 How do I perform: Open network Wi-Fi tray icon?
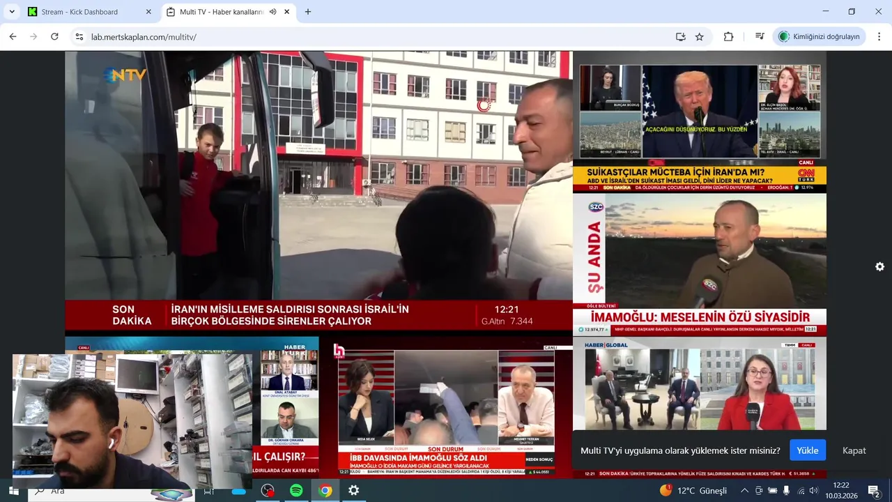[800, 491]
